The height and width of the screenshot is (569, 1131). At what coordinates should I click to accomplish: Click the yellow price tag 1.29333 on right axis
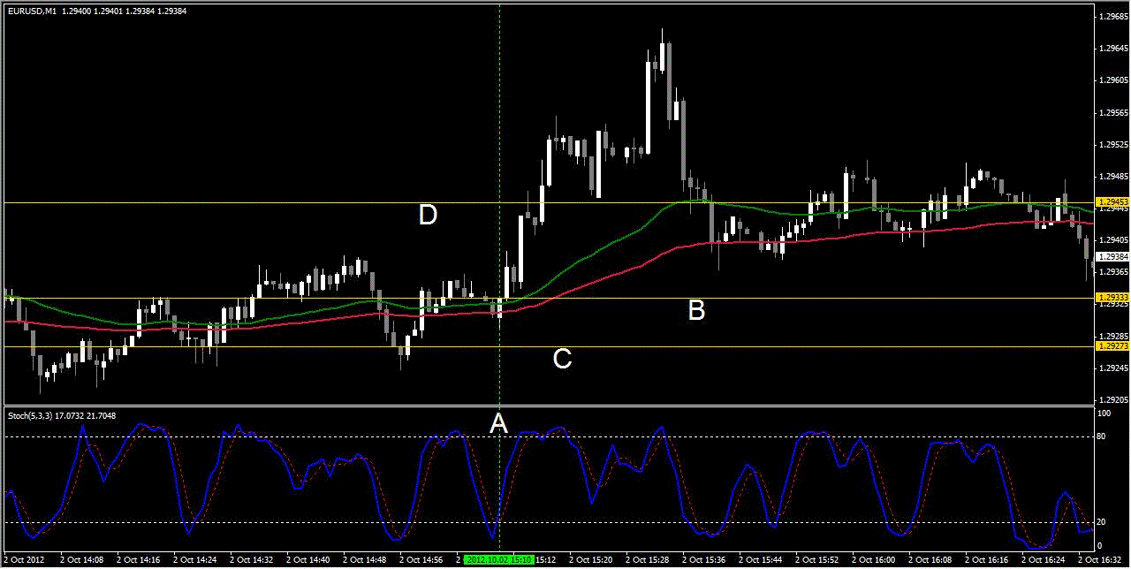click(x=1111, y=298)
